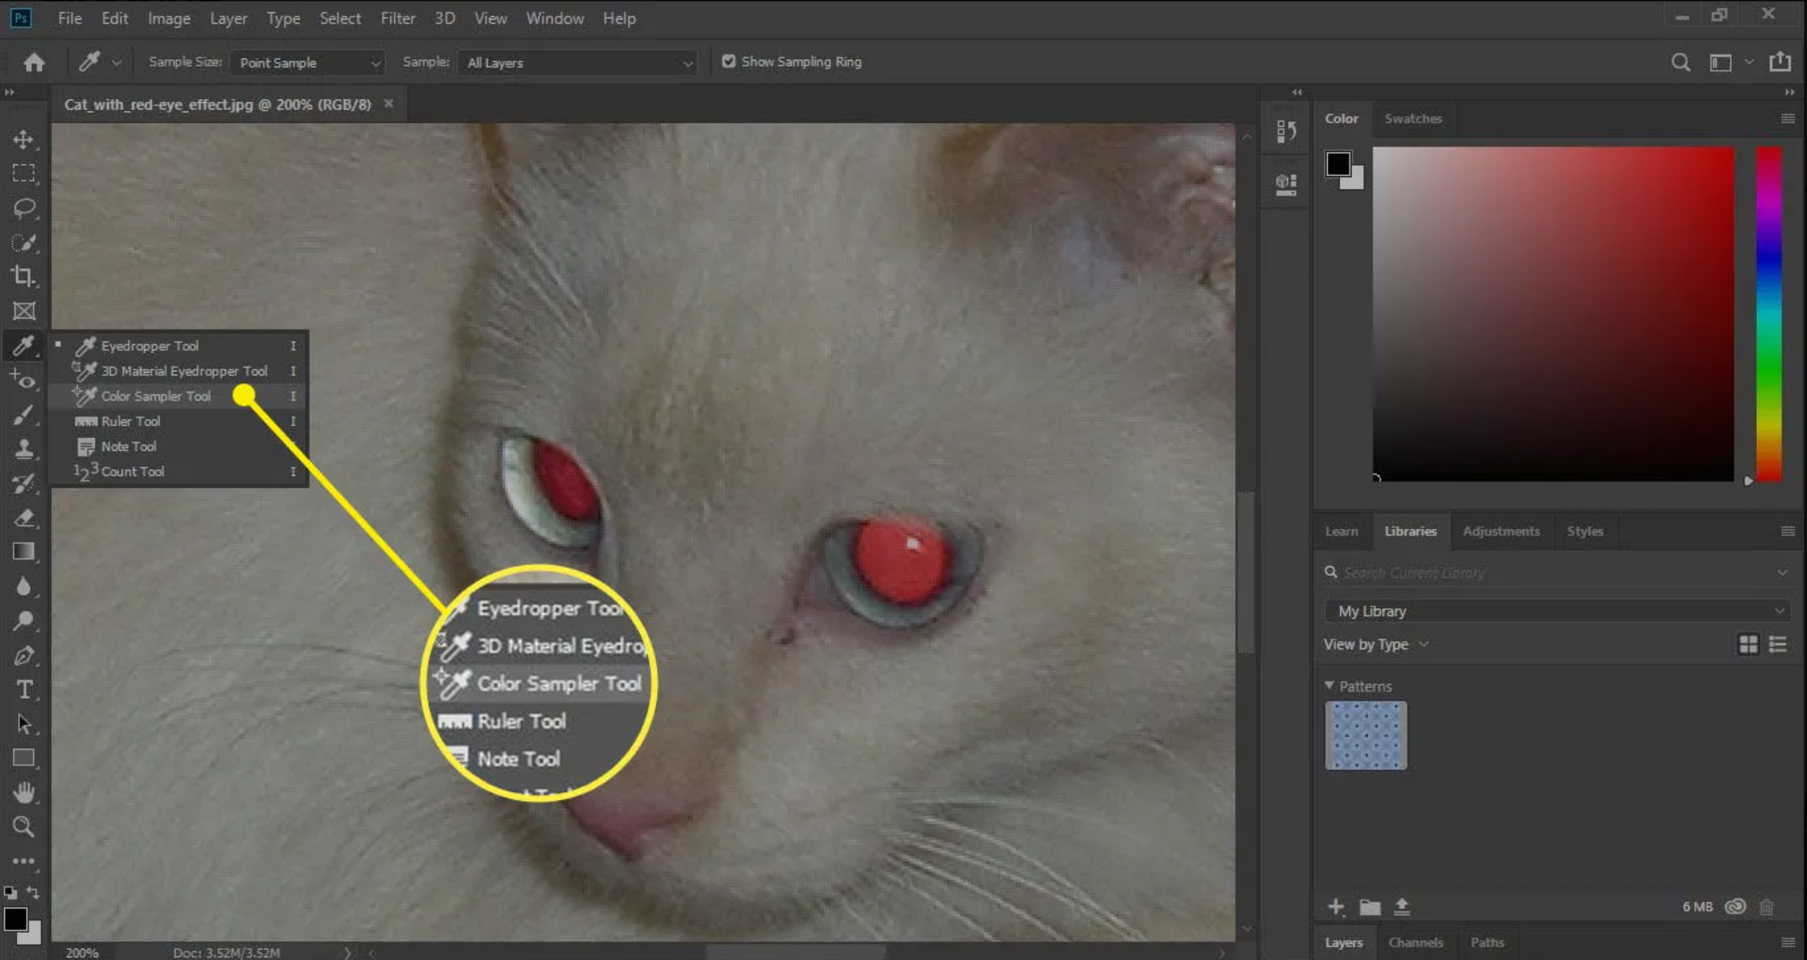The width and height of the screenshot is (1807, 960).
Task: Select the Clone Stamp tool
Action: point(23,449)
